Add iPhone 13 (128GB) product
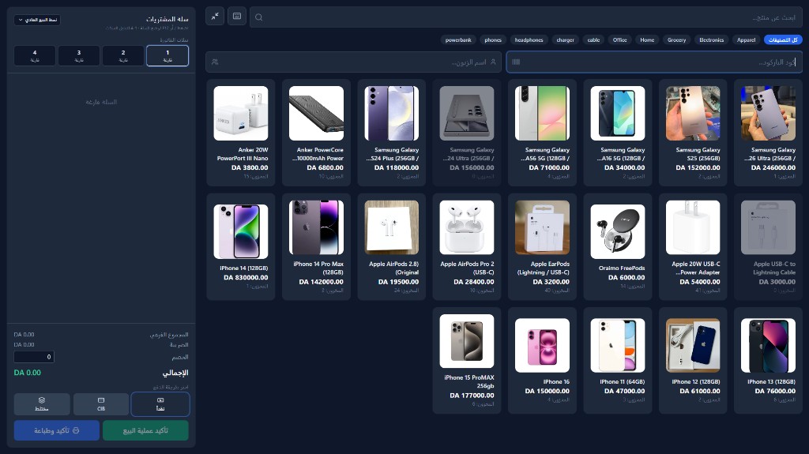 [768, 361]
